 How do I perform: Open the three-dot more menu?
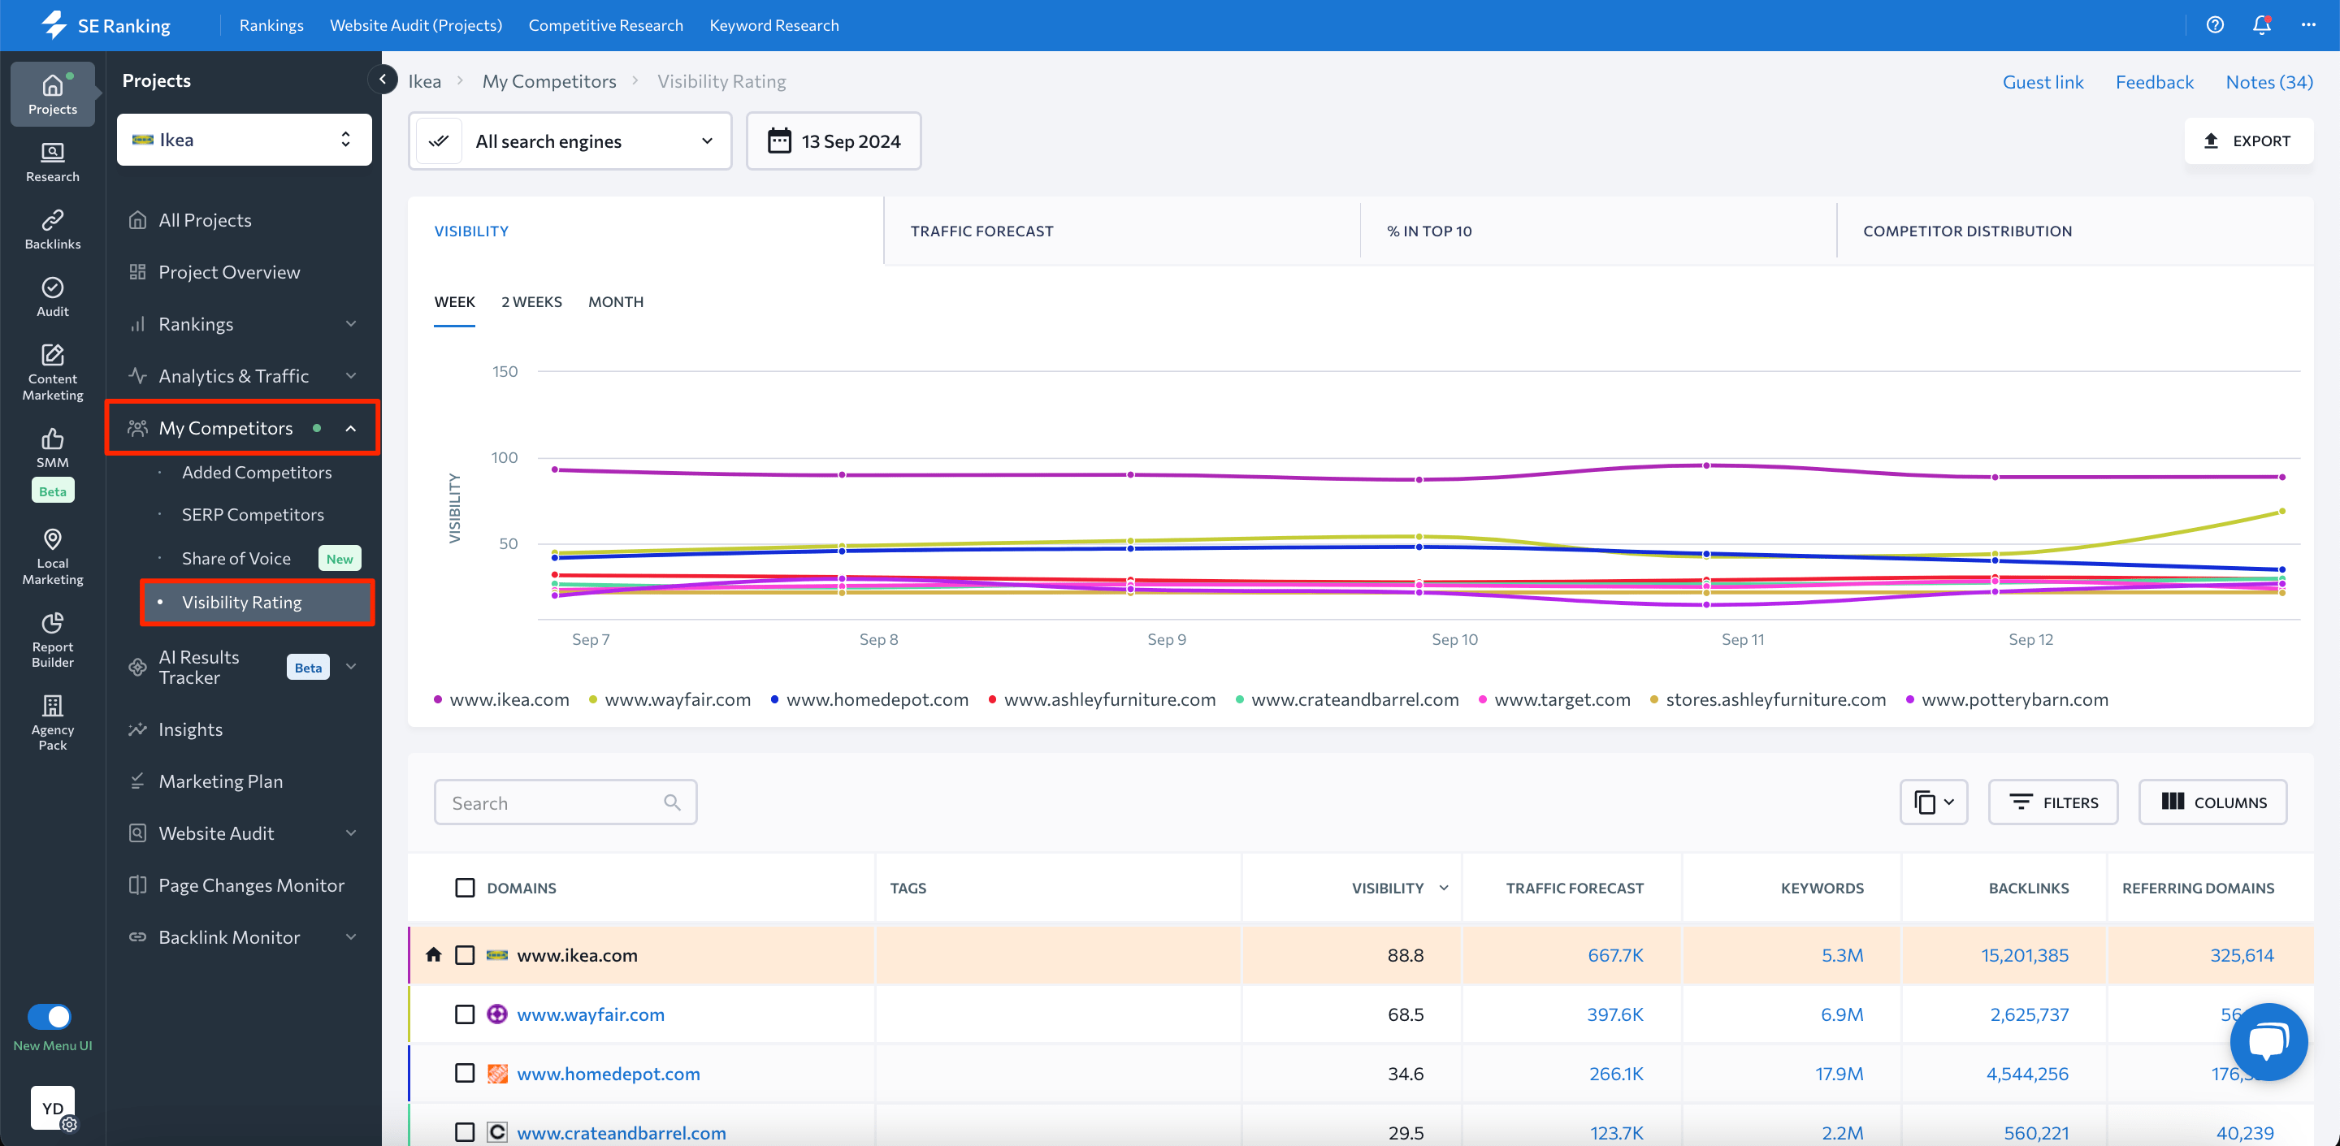tap(2308, 25)
